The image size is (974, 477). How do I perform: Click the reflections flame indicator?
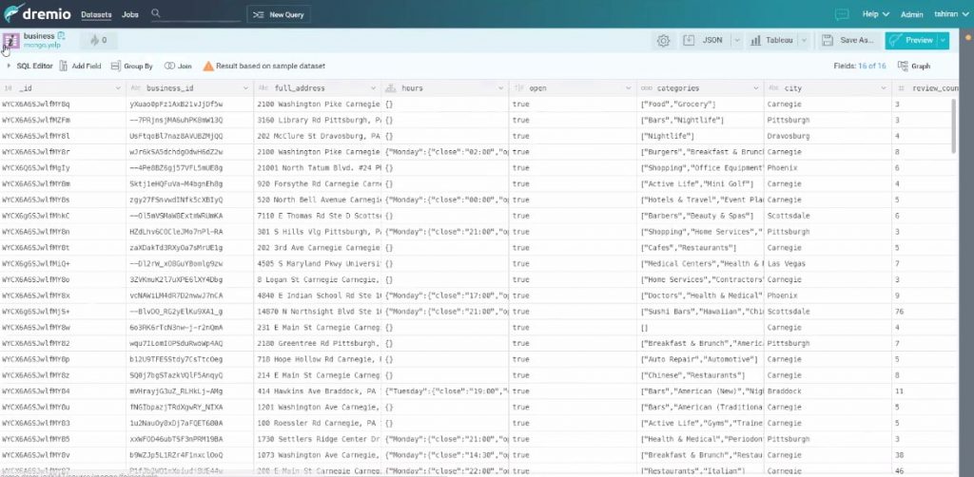pos(97,41)
